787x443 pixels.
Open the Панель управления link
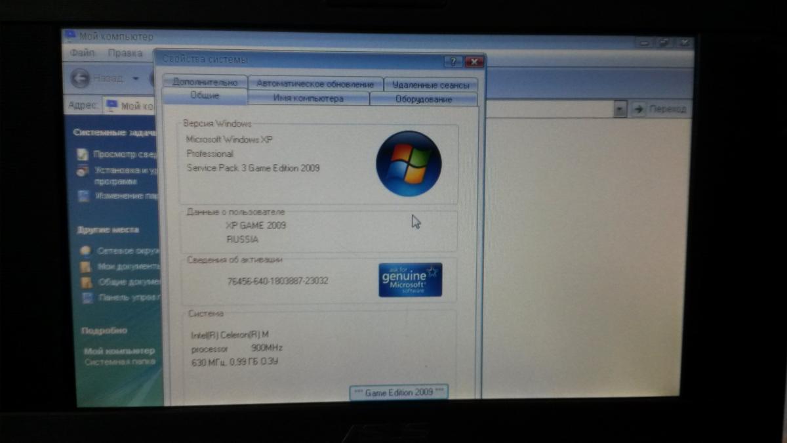click(x=129, y=298)
